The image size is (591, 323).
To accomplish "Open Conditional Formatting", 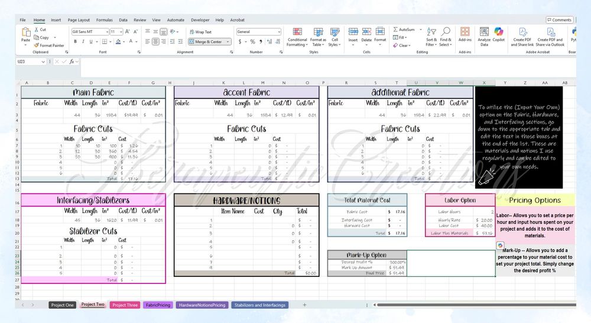I will (297, 37).
